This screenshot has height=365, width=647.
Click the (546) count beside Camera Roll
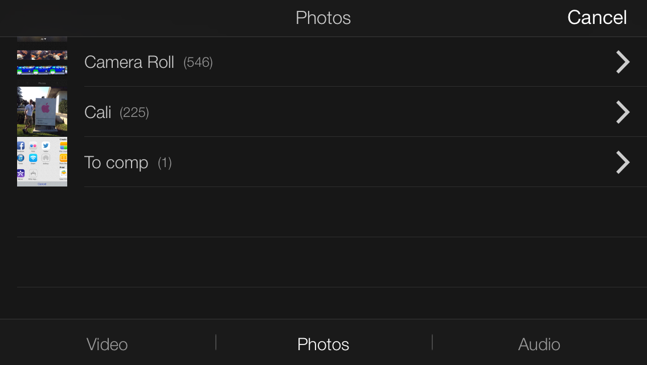pyautogui.click(x=198, y=62)
